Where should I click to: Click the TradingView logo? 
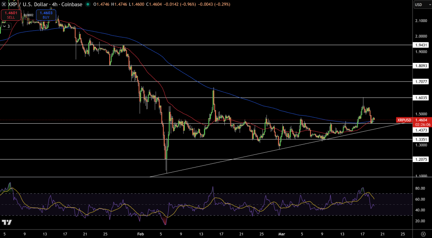point(6,222)
